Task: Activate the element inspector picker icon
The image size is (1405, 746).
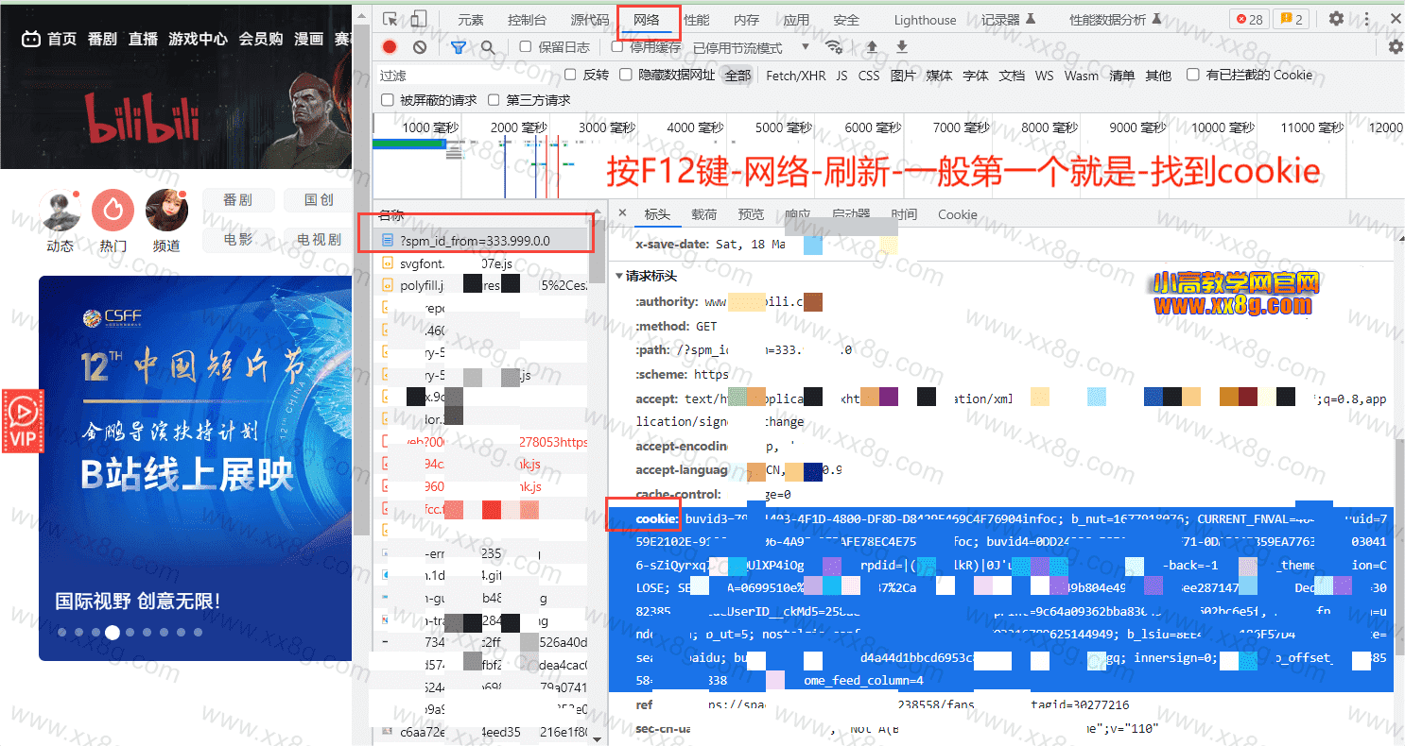Action: click(390, 19)
